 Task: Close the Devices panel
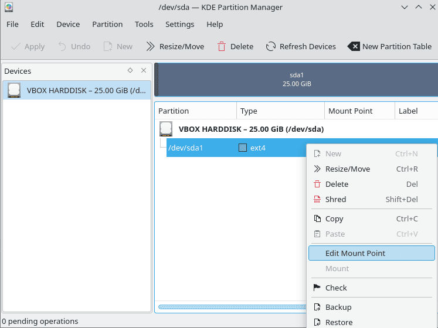pyautogui.click(x=144, y=70)
